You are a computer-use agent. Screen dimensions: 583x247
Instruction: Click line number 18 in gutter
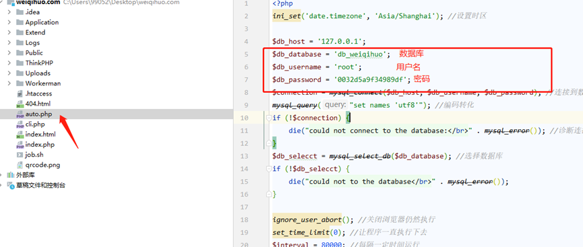coord(244,219)
